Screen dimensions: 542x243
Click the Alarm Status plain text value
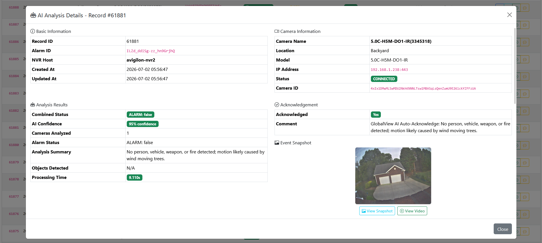(140, 142)
